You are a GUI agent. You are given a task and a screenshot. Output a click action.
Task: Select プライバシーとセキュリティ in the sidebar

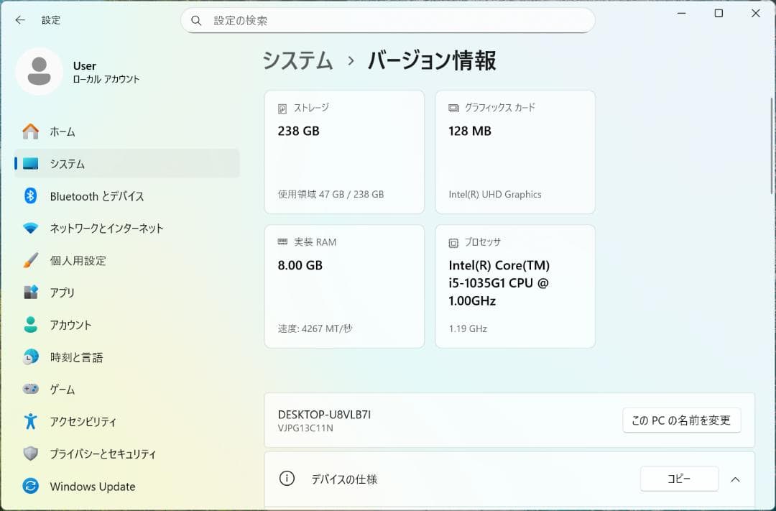[101, 454]
